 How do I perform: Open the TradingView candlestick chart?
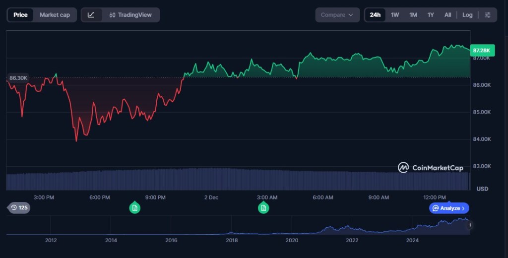click(130, 15)
